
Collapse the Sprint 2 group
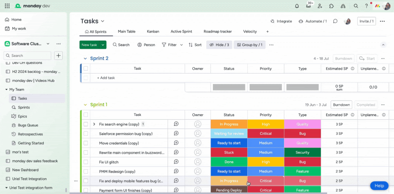click(x=85, y=58)
